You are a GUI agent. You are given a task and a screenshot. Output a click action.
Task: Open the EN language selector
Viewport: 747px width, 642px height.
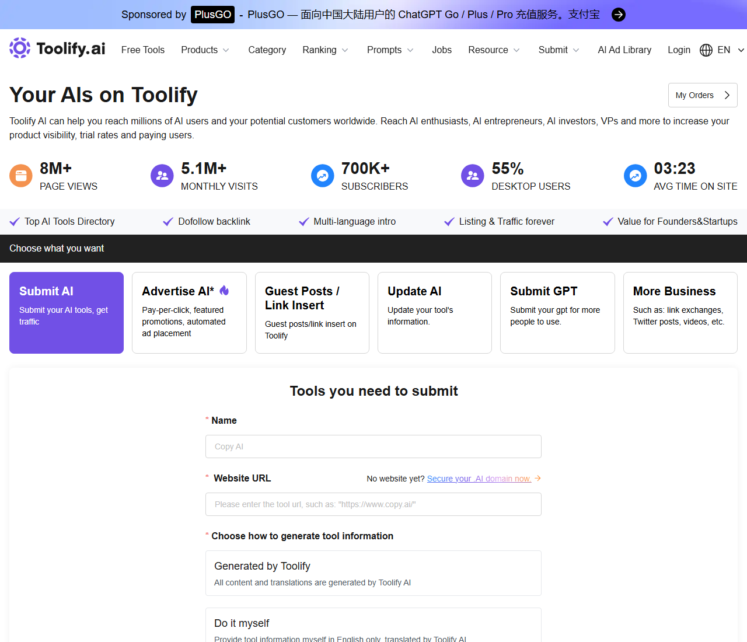[730, 50]
